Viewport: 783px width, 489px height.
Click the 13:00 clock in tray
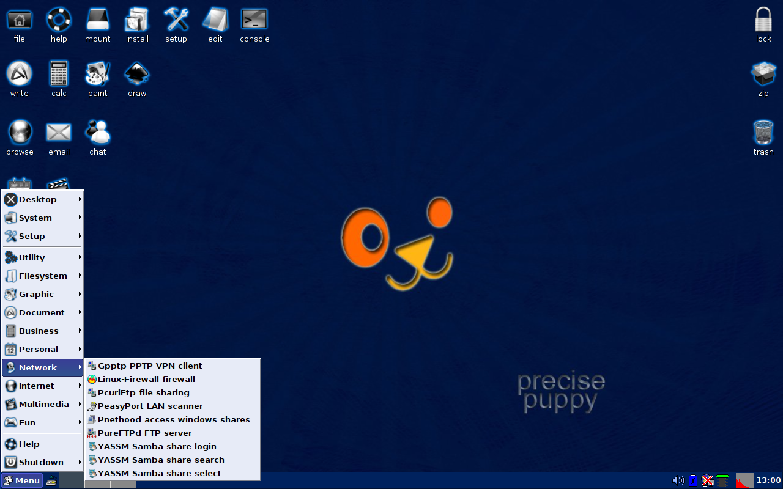769,480
